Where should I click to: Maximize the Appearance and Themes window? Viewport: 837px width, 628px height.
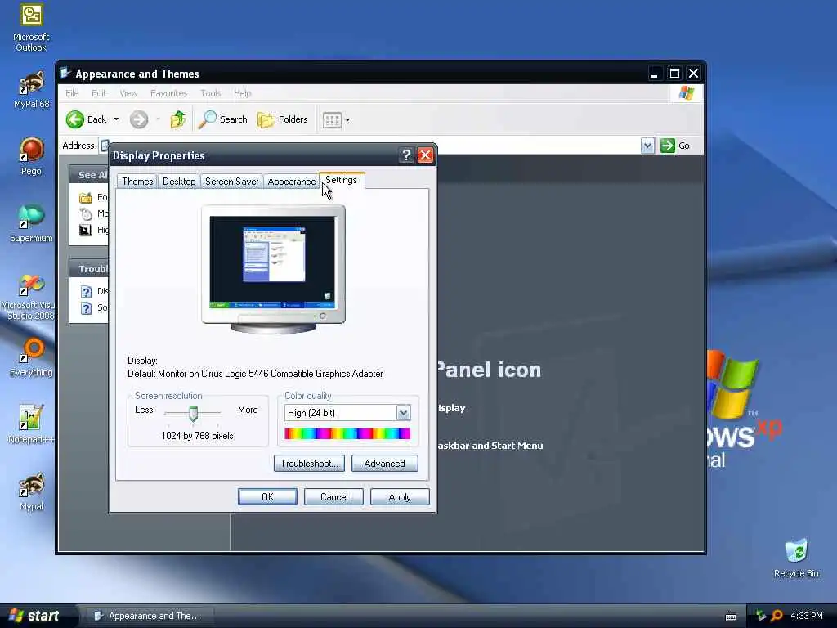click(674, 73)
